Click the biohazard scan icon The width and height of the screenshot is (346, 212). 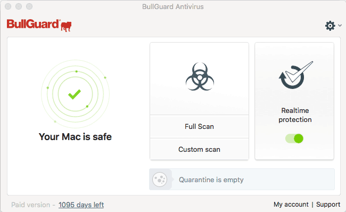pos(200,77)
